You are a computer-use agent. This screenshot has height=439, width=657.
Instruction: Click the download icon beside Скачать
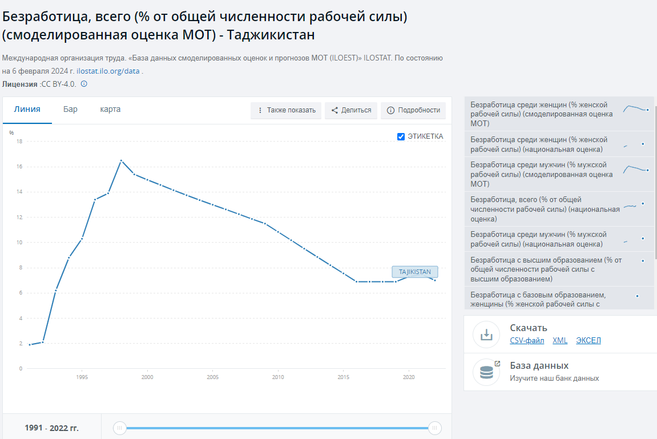(x=486, y=335)
